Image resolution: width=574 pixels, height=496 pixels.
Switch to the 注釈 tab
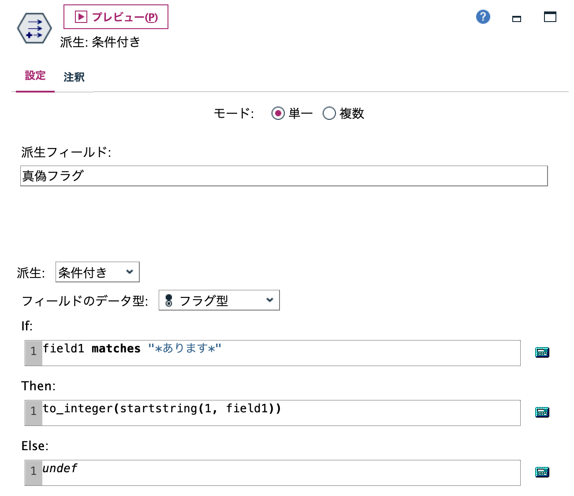(x=74, y=77)
